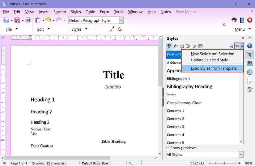Click the Default Page Style status bar field
Screen dimensions: 255x166
pos(95,163)
